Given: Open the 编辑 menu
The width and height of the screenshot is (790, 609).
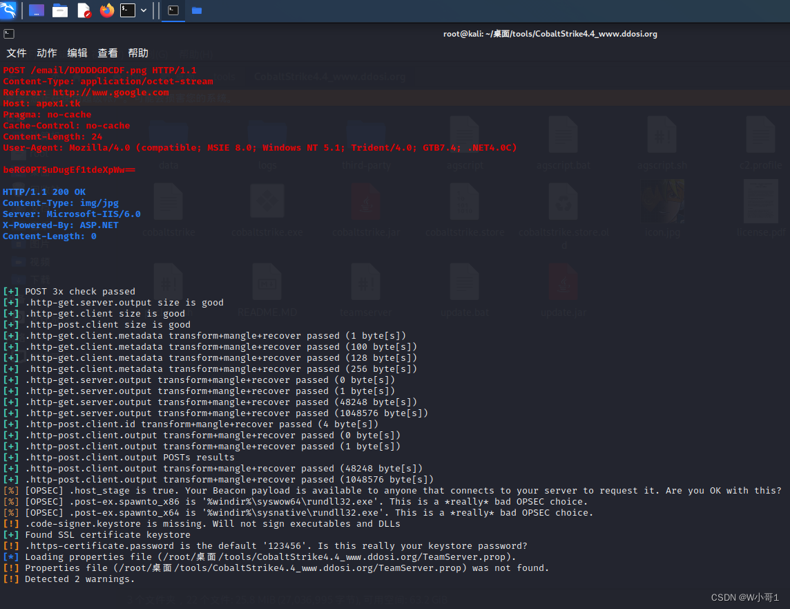Looking at the screenshot, I should coord(77,53).
